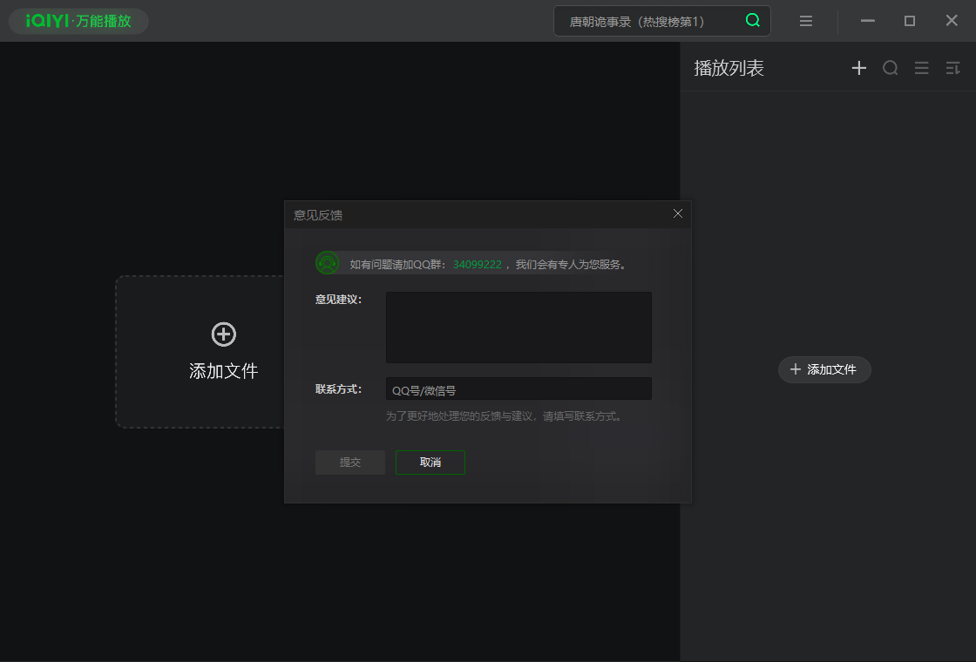Click the hint text 为了更好地处理您的反馈与建议

505,416
